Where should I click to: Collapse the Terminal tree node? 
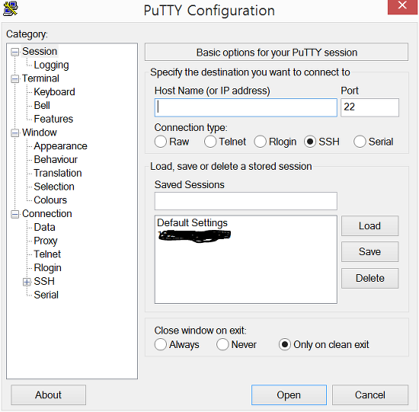(15, 78)
